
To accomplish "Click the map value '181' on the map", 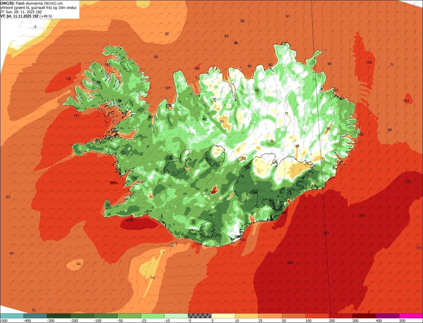I will pyautogui.click(x=76, y=116).
